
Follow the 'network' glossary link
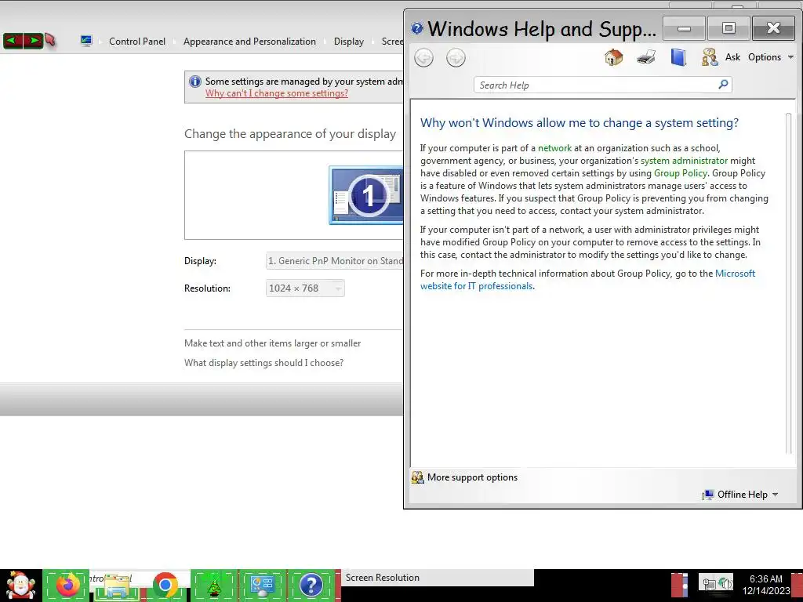554,148
